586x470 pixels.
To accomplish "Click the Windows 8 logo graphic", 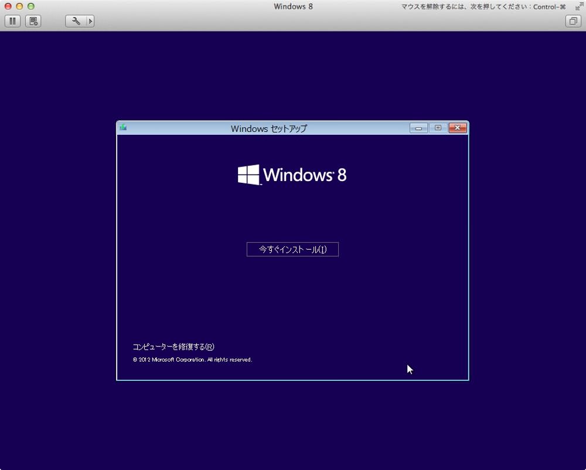I will click(x=292, y=175).
